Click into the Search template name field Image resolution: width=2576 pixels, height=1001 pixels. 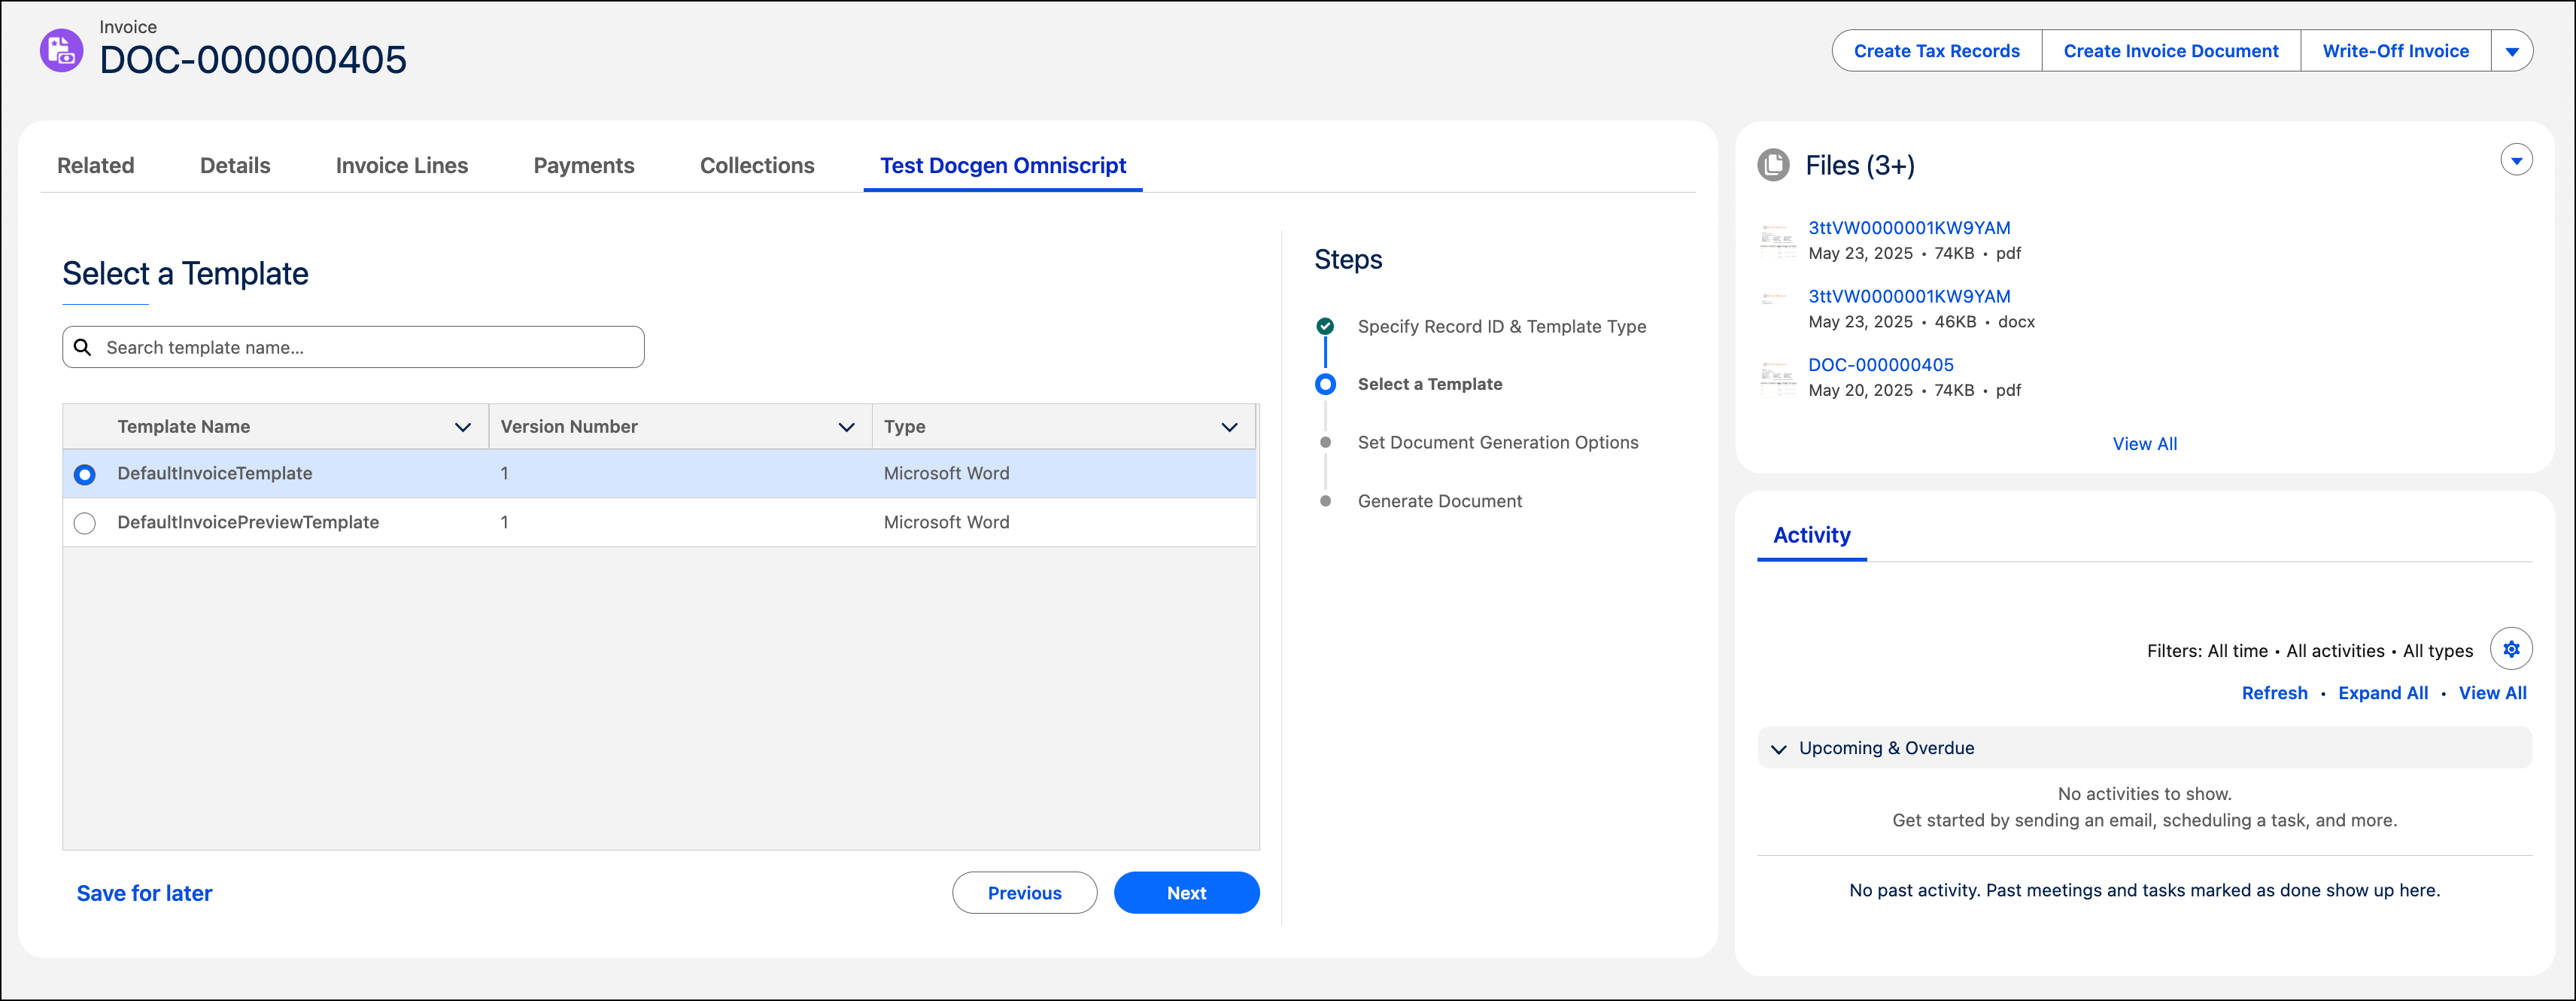[x=370, y=347]
